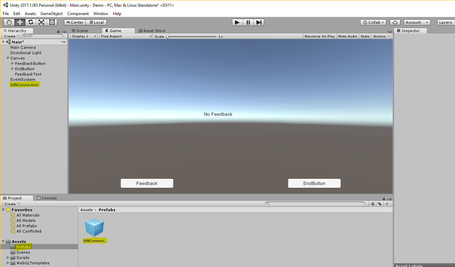
Task: Select the GiftConnection prefab thumbnail
Action: (94, 228)
